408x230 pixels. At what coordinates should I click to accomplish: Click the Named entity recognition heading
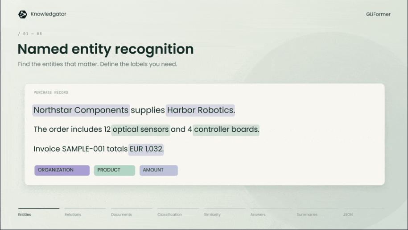106,49
